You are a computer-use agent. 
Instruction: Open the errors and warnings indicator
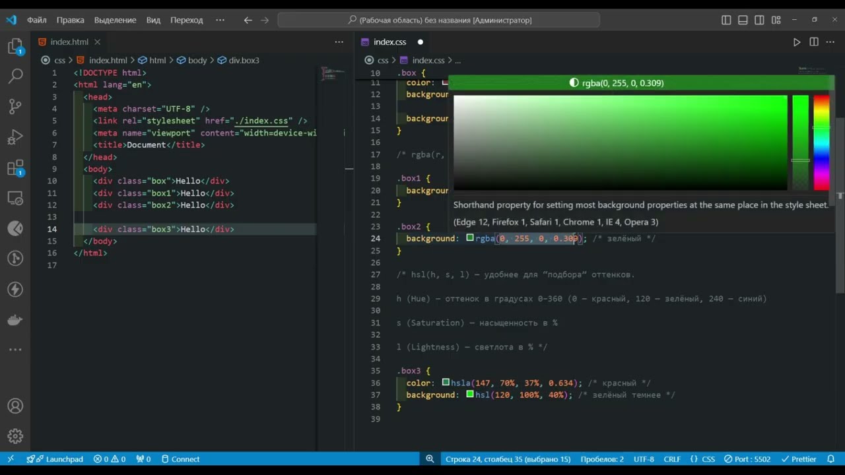coord(110,459)
